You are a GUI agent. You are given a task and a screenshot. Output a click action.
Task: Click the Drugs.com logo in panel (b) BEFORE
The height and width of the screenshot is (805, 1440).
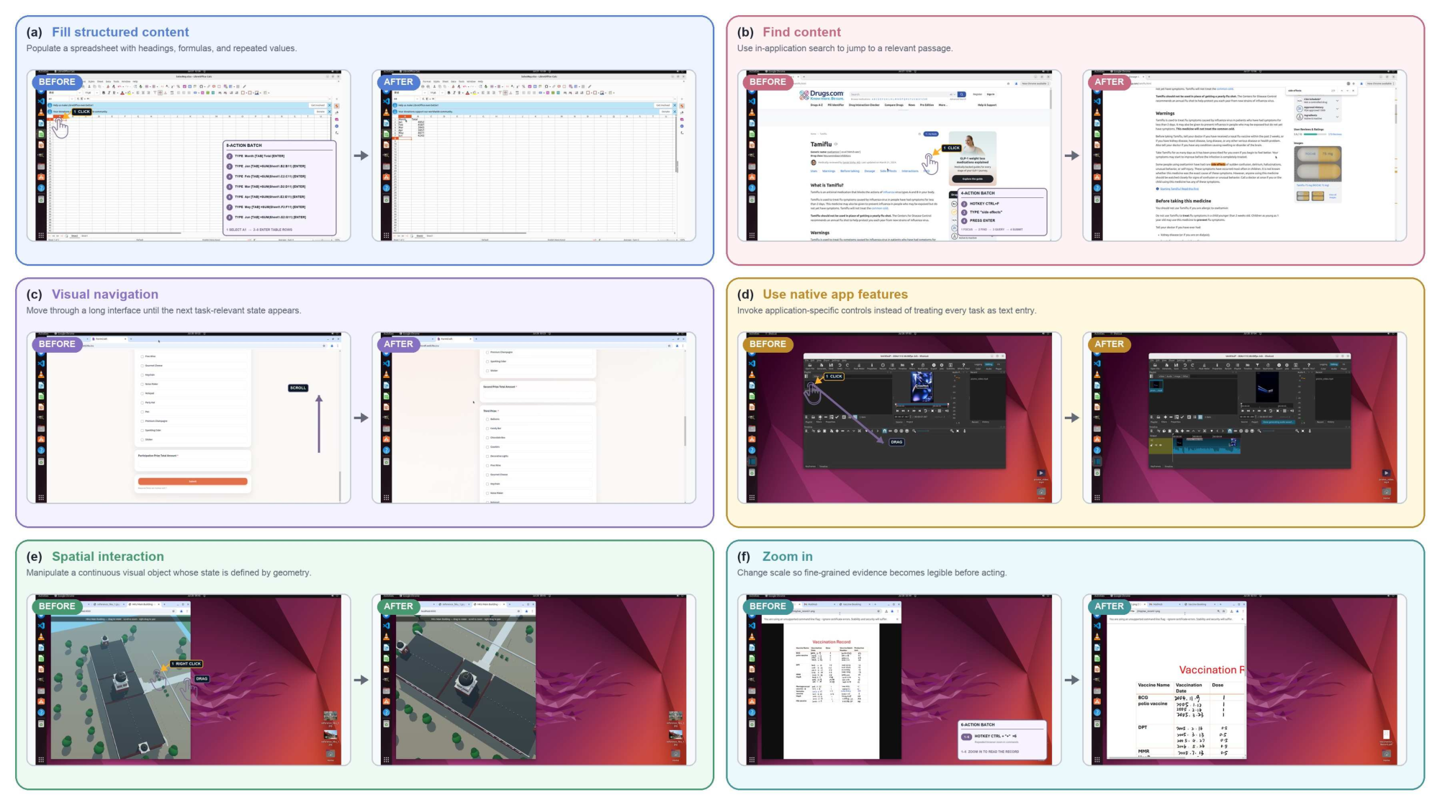822,95
